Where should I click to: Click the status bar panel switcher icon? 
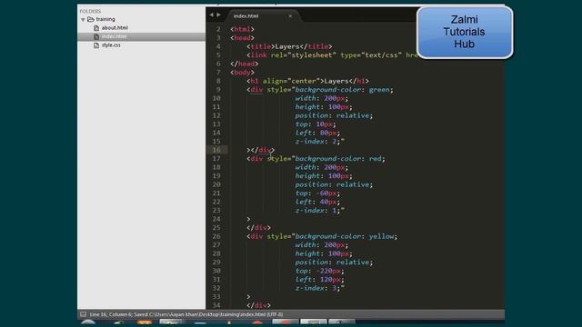[83, 314]
